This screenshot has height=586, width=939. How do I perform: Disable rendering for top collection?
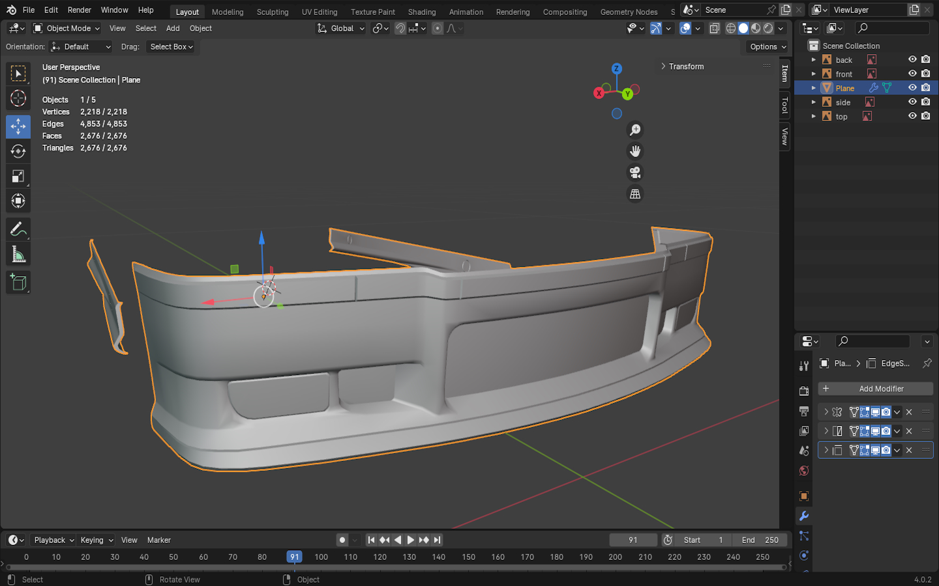[926, 116]
